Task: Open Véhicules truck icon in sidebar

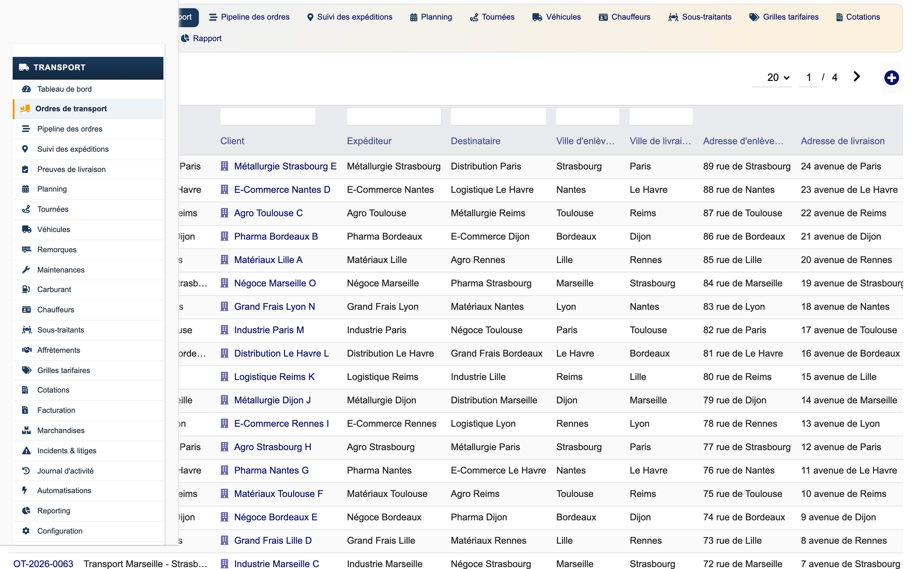Action: click(26, 229)
